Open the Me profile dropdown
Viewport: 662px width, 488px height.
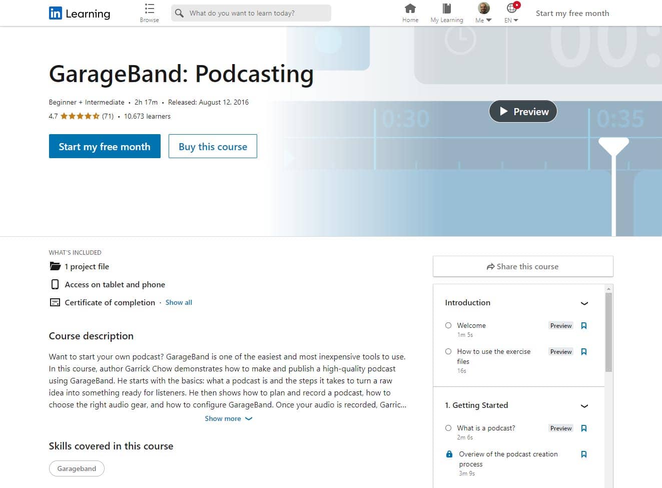(483, 13)
